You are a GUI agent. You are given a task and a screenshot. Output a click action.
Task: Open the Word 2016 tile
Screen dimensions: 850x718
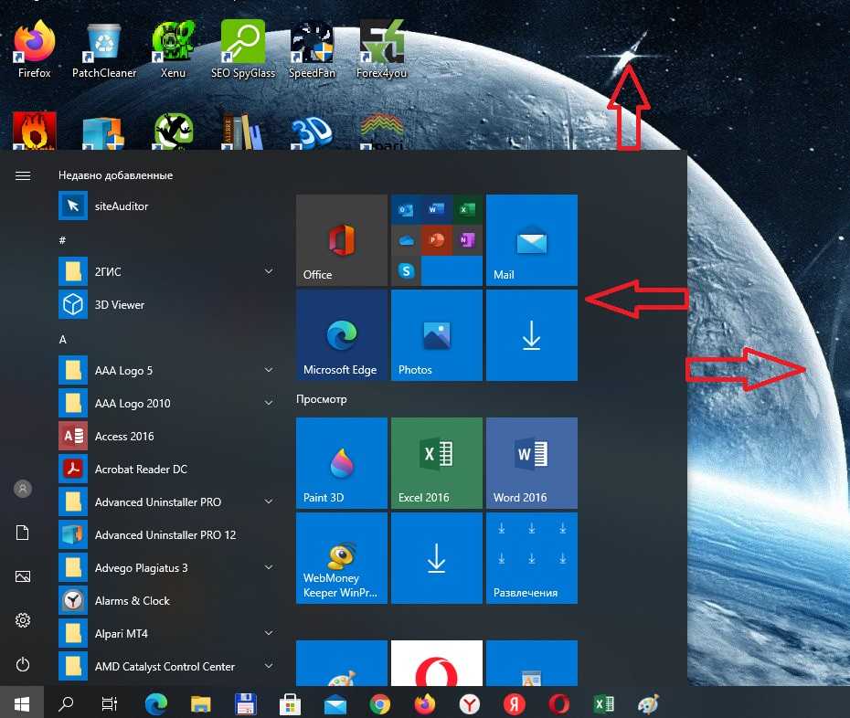pyautogui.click(x=531, y=462)
